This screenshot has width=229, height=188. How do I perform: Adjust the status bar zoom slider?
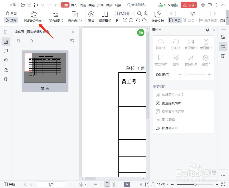tap(195, 184)
